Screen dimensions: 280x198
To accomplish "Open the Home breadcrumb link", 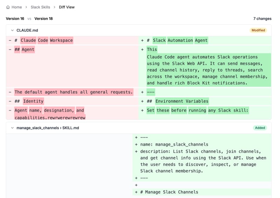I will [16, 7].
